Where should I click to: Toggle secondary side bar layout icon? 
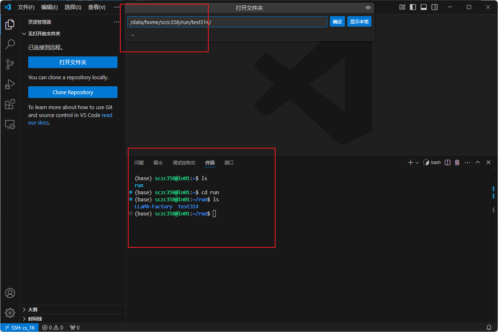435,7
